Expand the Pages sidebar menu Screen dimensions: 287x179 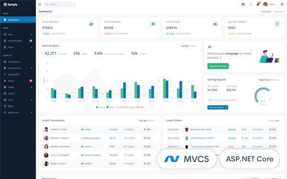[x=18, y=47]
